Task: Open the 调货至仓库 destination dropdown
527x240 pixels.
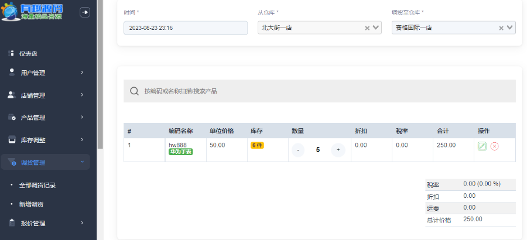Action: [x=510, y=28]
